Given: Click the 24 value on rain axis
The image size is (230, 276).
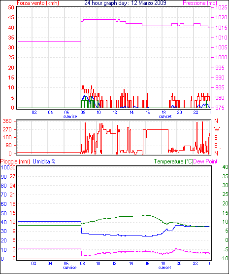Looking at the screenshot, I should (12, 186).
